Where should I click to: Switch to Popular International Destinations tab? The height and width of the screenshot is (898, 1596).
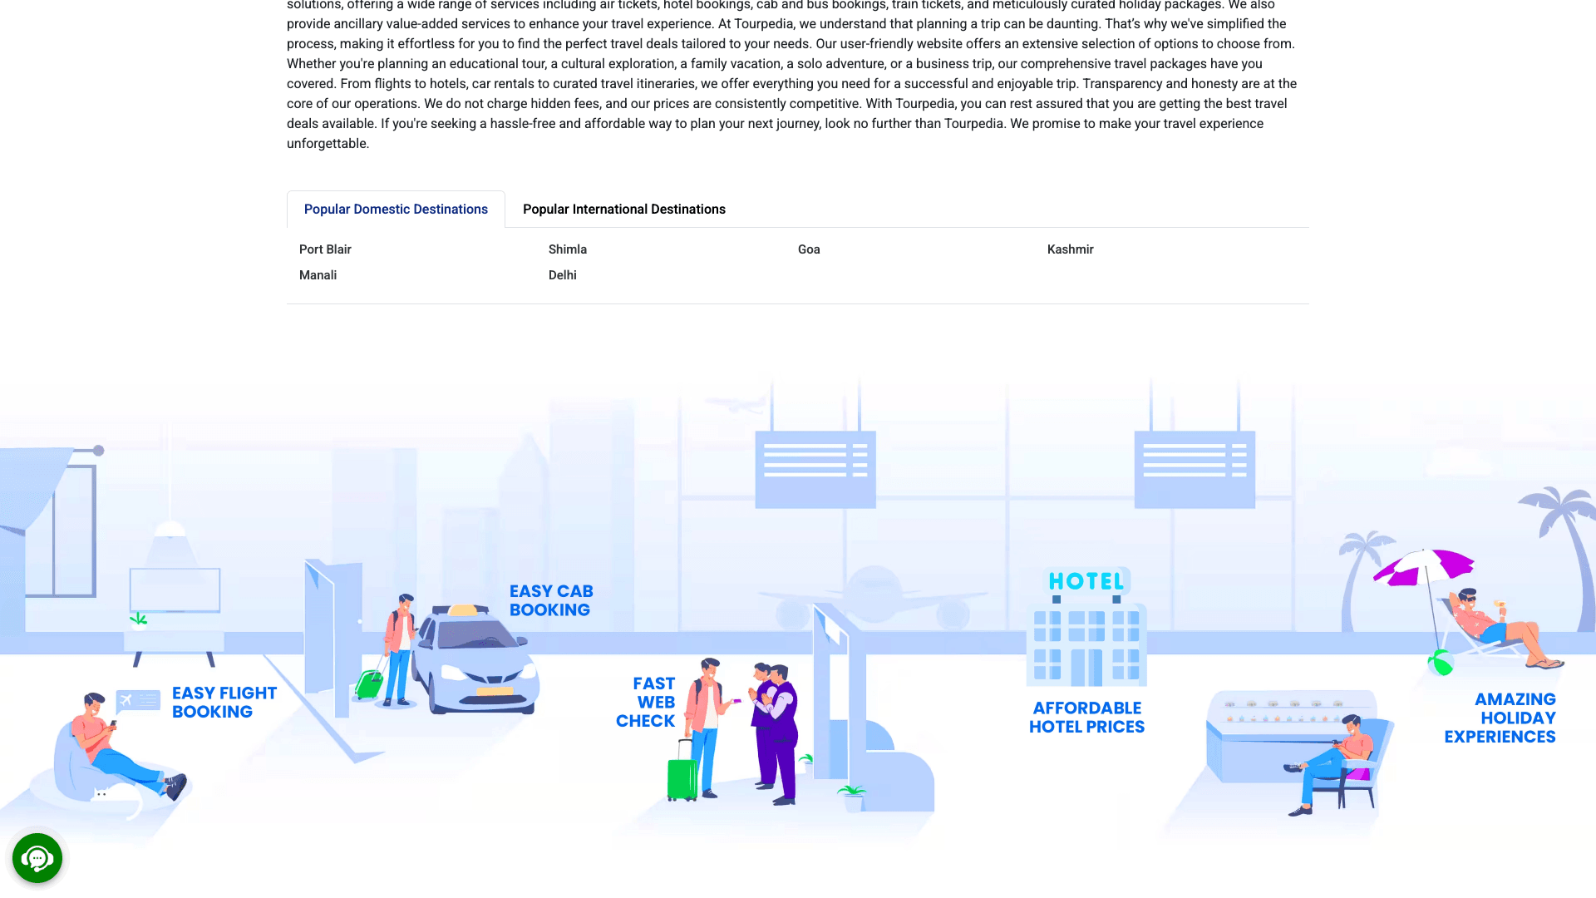coord(623,209)
